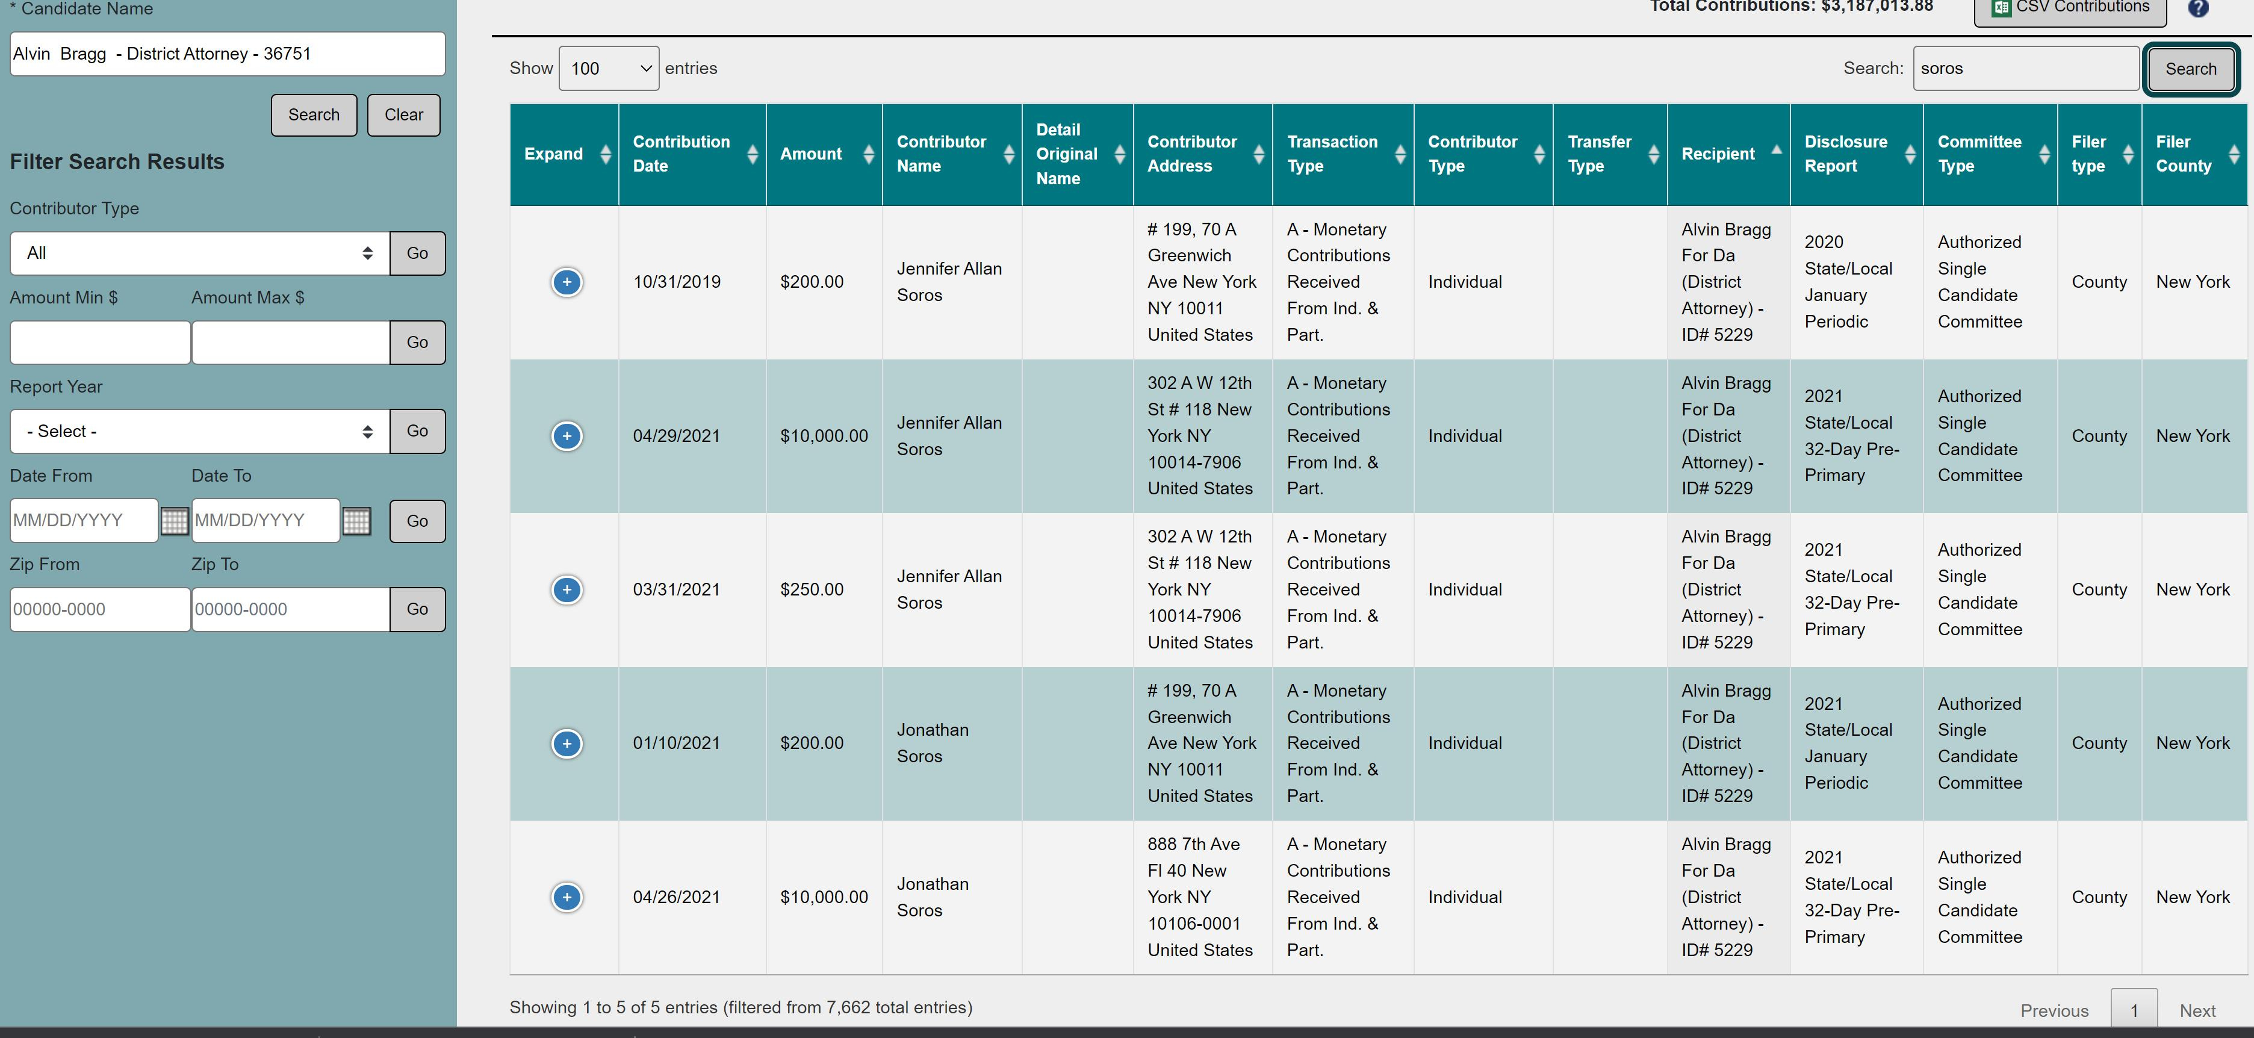
Task: Open the Contributor Type All dropdown
Action: point(199,253)
